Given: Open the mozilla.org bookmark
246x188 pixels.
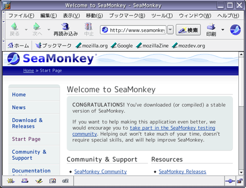Looking at the screenshot, I should (x=92, y=46).
